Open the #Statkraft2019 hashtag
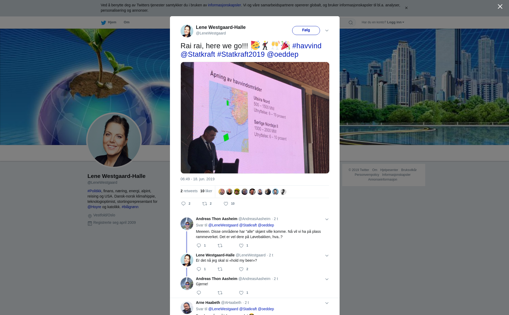Screen dimensions: 509x315 click(x=241, y=54)
